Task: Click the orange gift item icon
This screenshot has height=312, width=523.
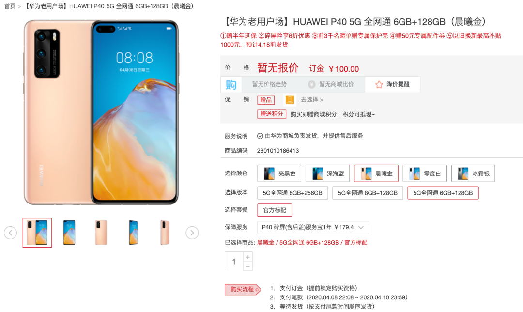Action: tap(290, 99)
